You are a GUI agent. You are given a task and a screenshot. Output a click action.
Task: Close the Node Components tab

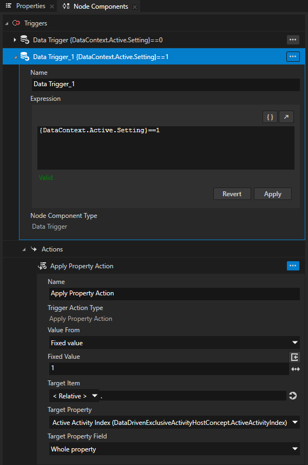coord(135,7)
